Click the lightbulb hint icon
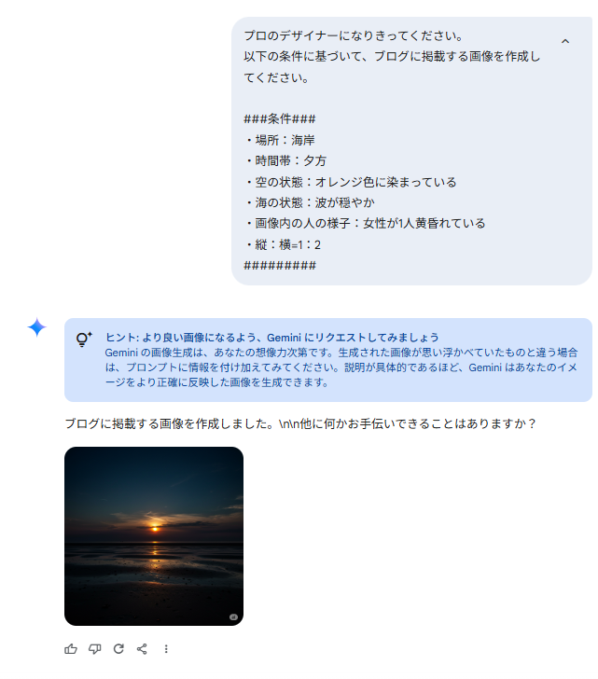The height and width of the screenshot is (679, 598). [84, 339]
